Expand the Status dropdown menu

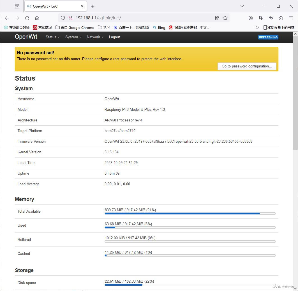tap(52, 37)
